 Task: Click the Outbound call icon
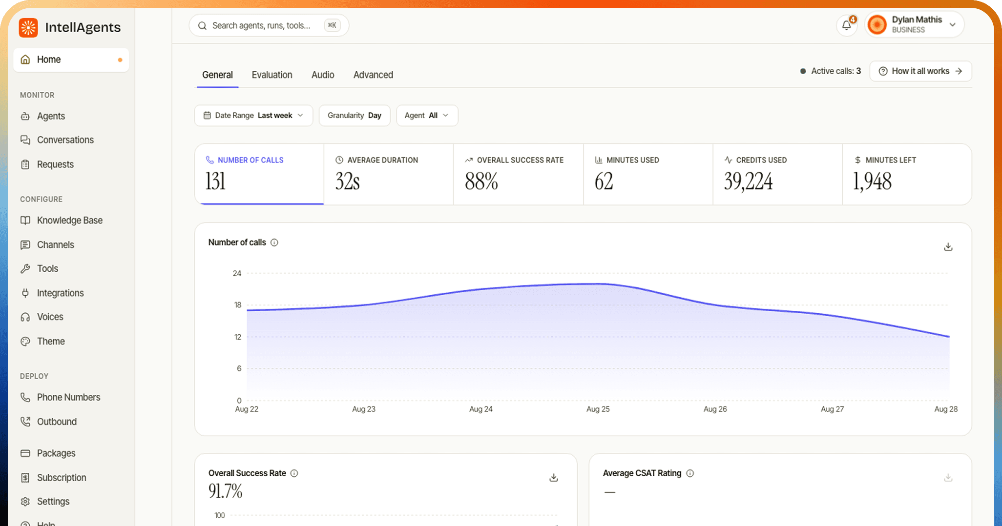[x=25, y=422]
